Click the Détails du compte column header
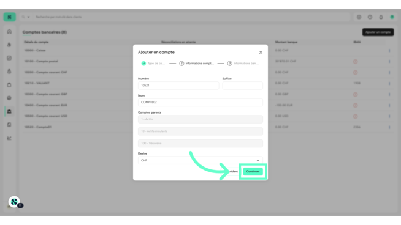The width and height of the screenshot is (401, 225). 36,42
